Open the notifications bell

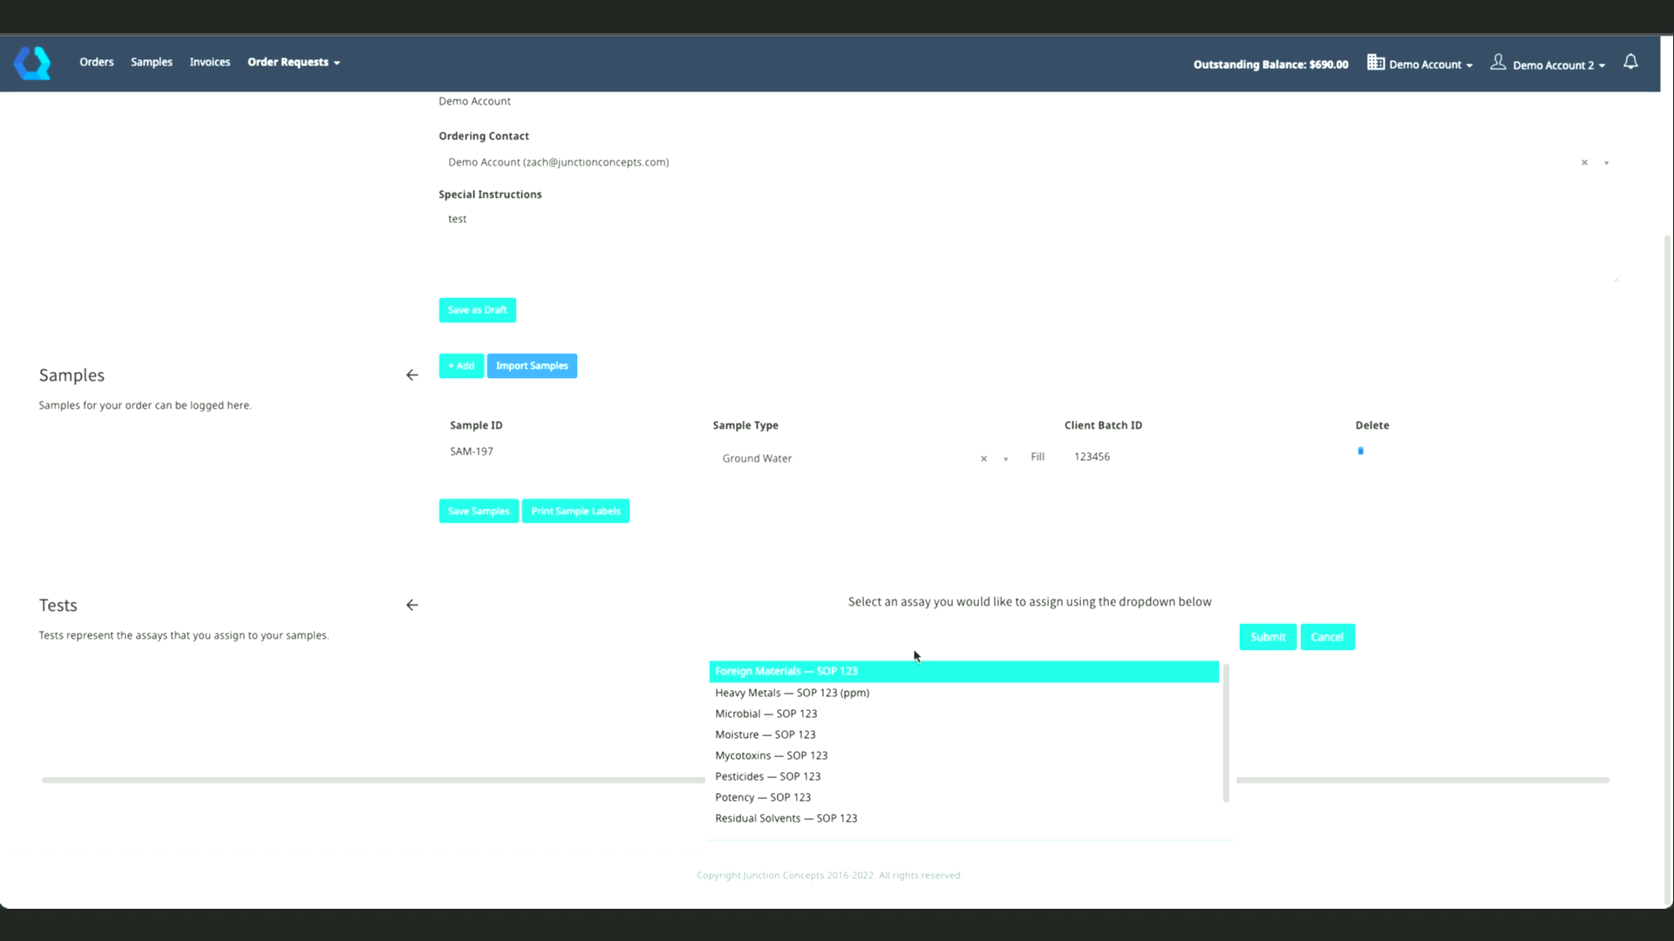[x=1630, y=62]
